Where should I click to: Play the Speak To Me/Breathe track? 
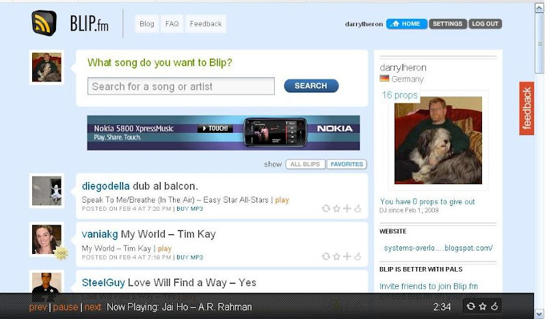pos(282,200)
